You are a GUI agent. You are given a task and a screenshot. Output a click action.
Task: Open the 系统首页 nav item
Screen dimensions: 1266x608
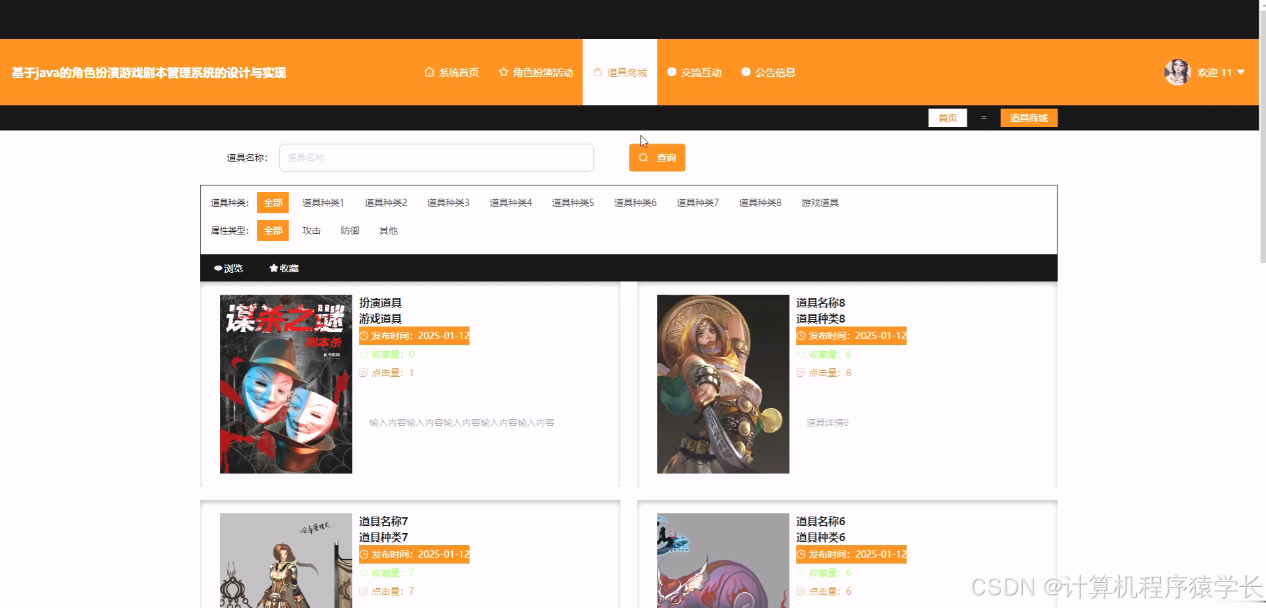click(x=452, y=72)
